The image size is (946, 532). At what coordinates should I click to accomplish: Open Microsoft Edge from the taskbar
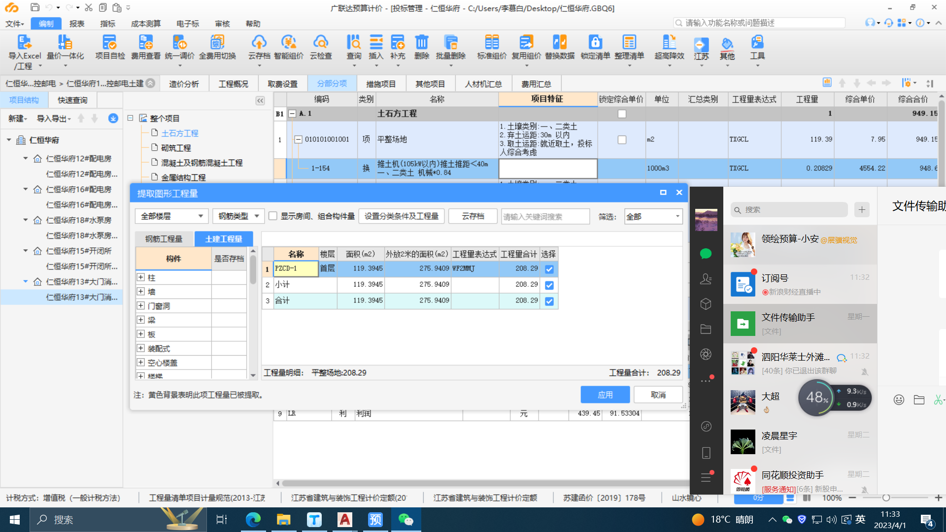(253, 520)
